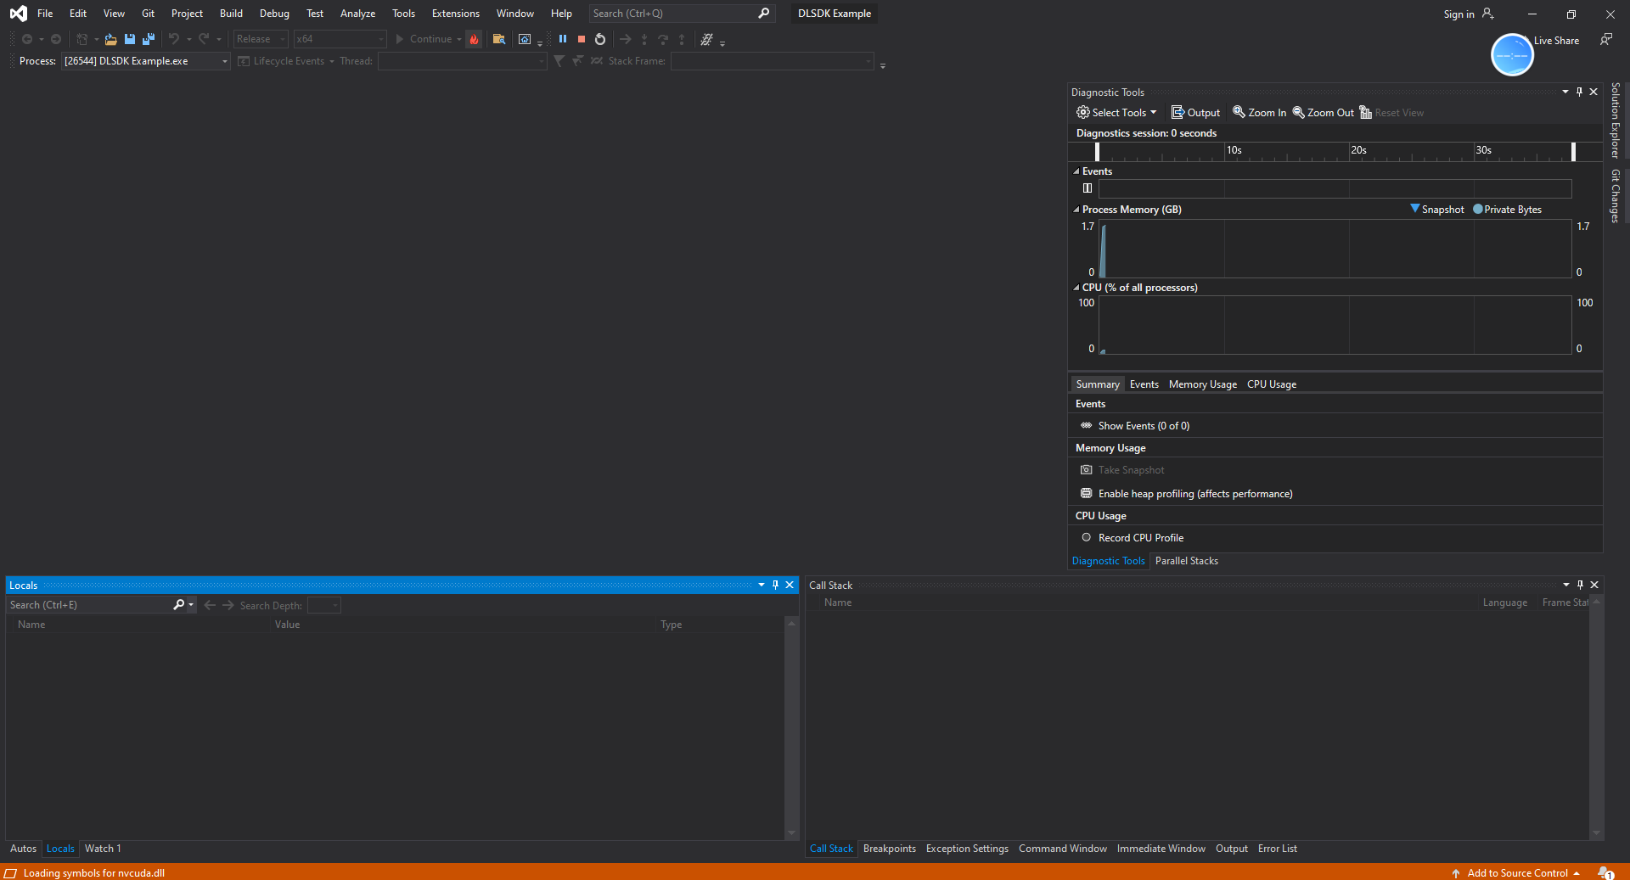Image resolution: width=1630 pixels, height=880 pixels.
Task: Click the events pause icon in Events track
Action: click(x=1088, y=188)
